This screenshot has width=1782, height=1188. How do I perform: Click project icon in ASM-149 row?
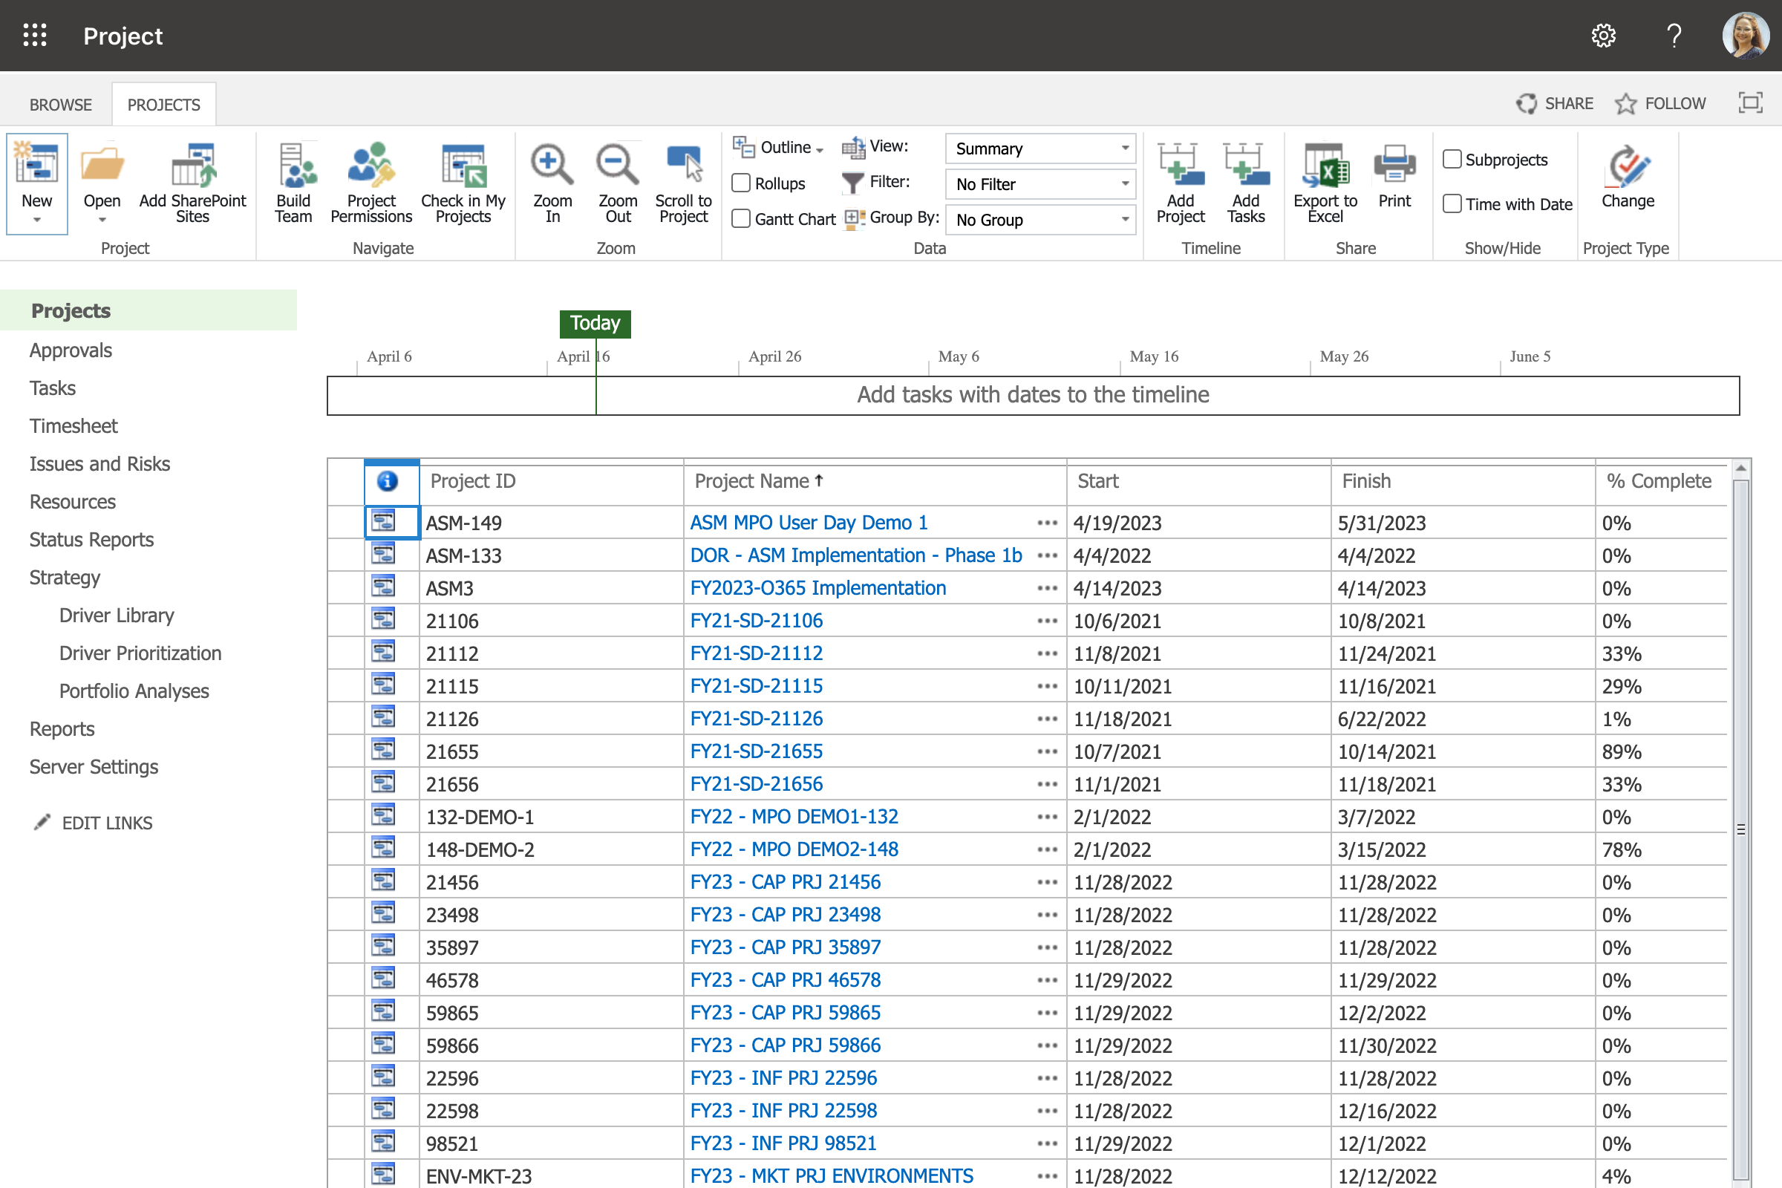pyautogui.click(x=383, y=521)
